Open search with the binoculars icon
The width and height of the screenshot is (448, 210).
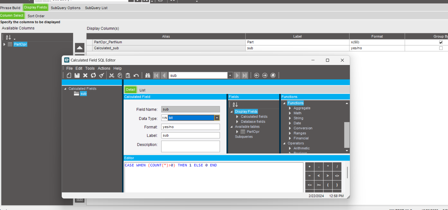[148, 76]
